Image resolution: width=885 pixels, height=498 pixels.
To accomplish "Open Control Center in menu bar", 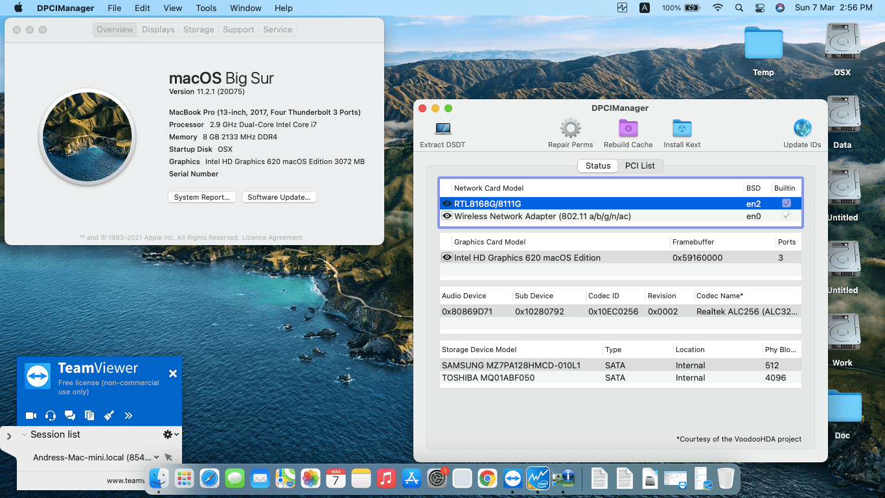I will point(760,8).
